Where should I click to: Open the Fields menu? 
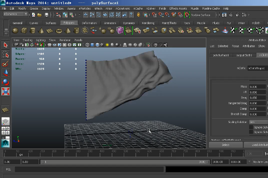[x=163, y=9]
